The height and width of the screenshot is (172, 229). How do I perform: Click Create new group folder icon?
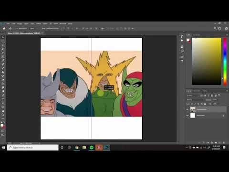coord(216,143)
